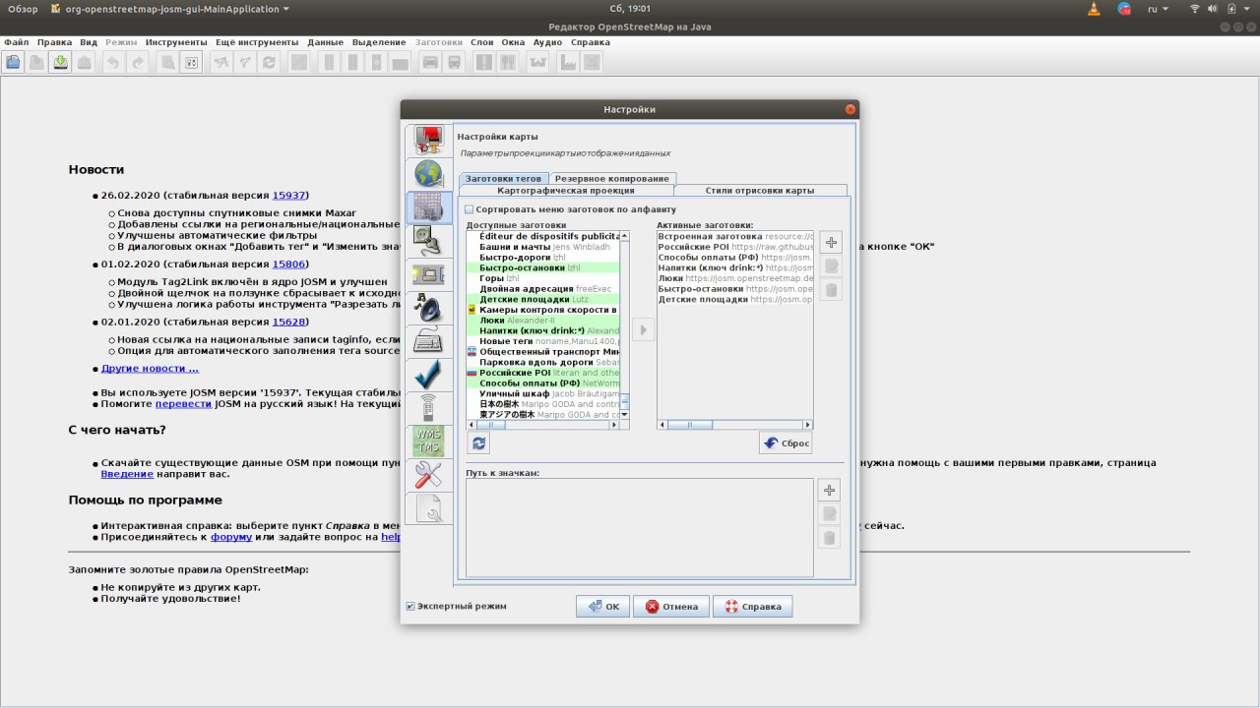The width and height of the screenshot is (1260, 708).
Task: Click inside the icon paths list box
Action: (640, 528)
